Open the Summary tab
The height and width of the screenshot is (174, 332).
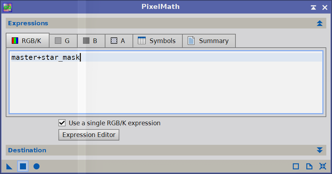pyautogui.click(x=208, y=41)
